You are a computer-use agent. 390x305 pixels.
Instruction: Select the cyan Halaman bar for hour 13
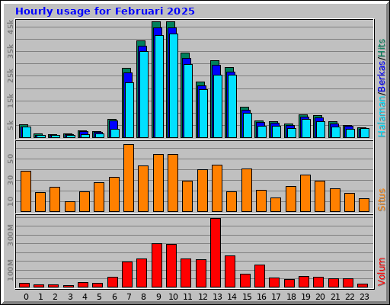click(x=218, y=106)
